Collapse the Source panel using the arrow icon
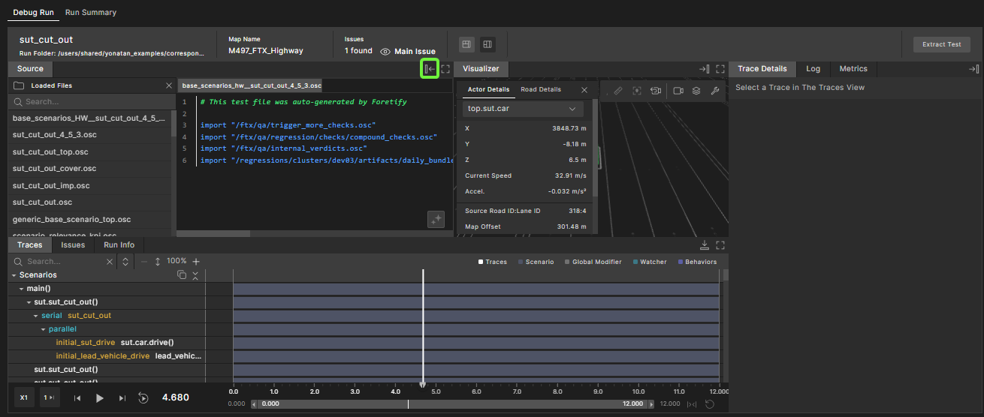Screen dimensions: 984x417 point(430,69)
